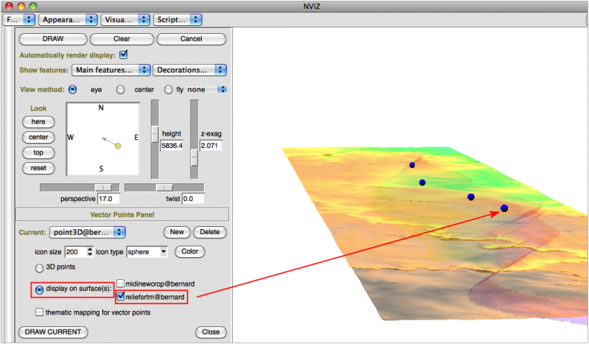Click the topmost blue sphere point on terrain
Image resolution: width=589 pixels, height=344 pixels.
(412, 165)
